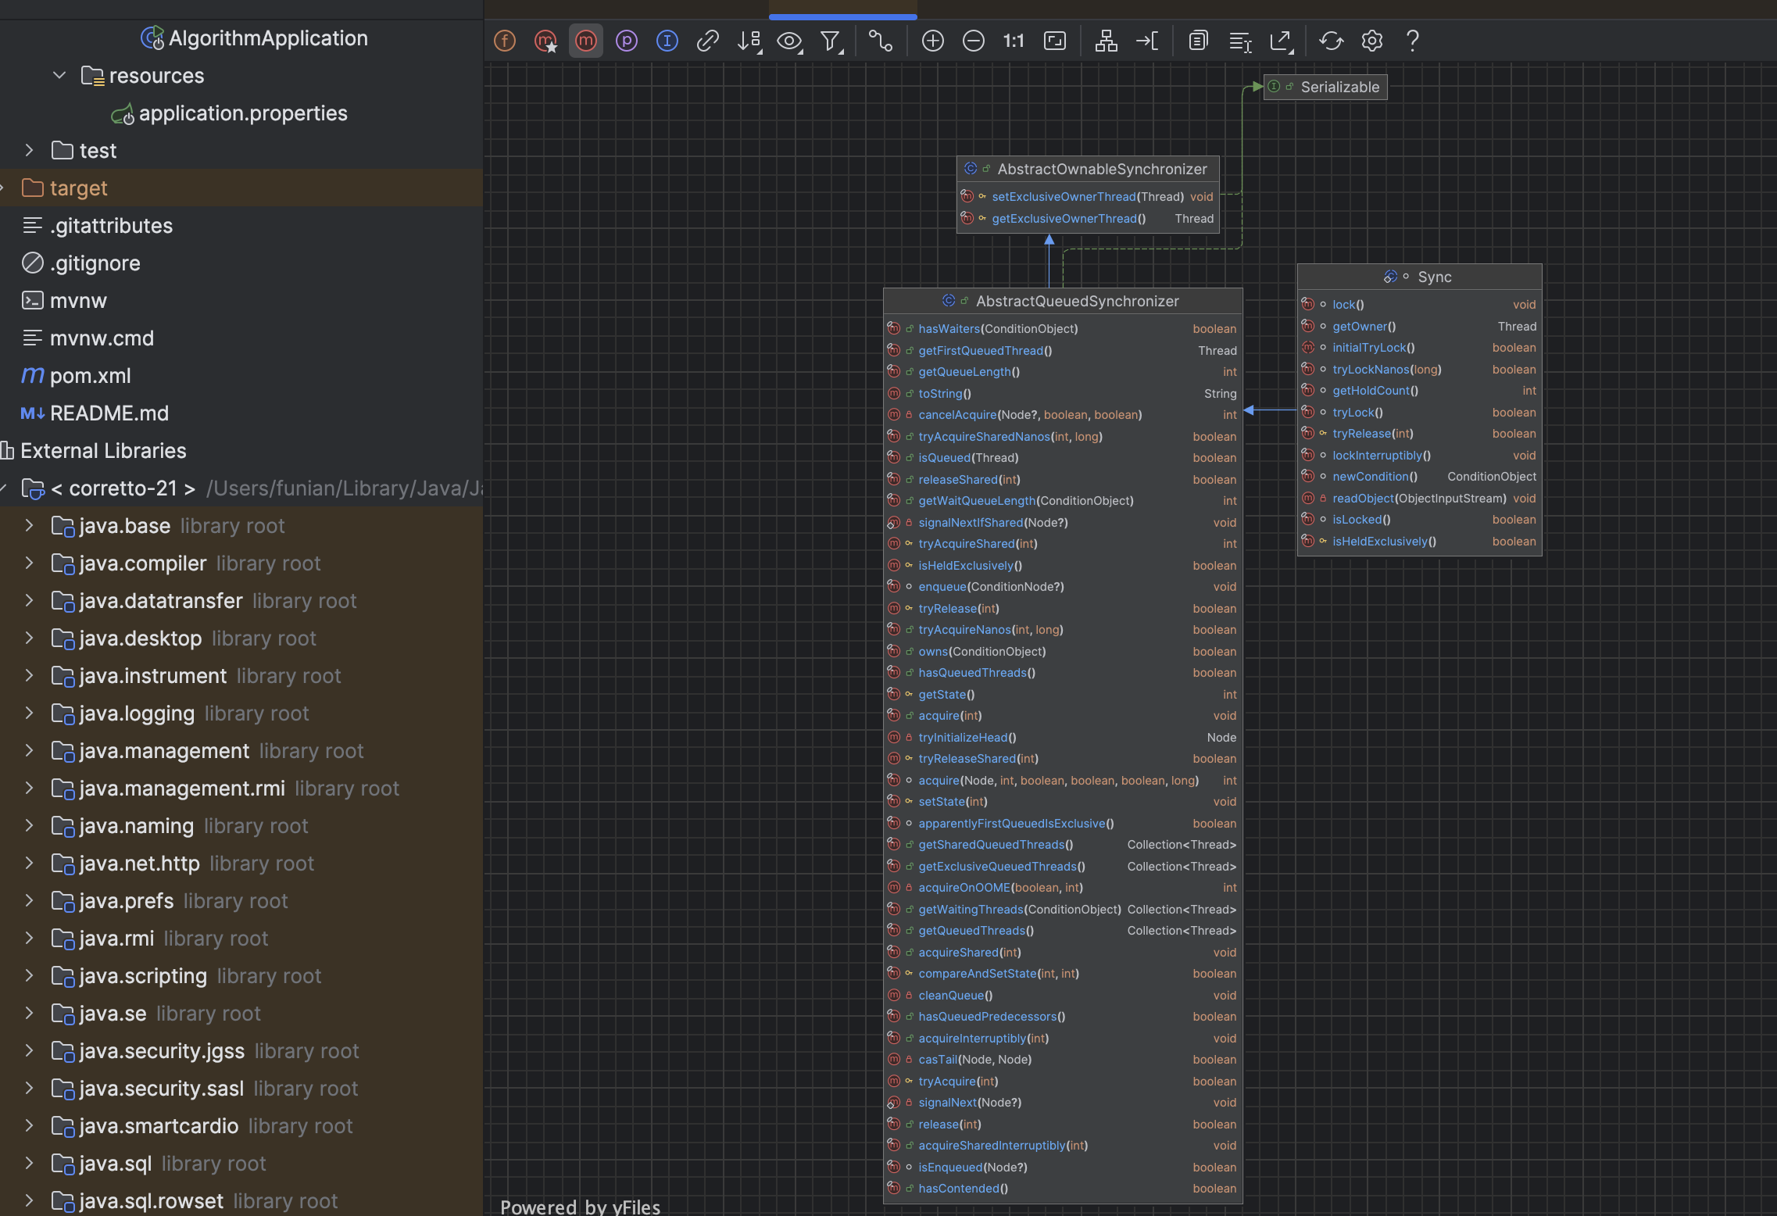1777x1216 pixels.
Task: Open the eye visibility level dropdown
Action: point(790,41)
